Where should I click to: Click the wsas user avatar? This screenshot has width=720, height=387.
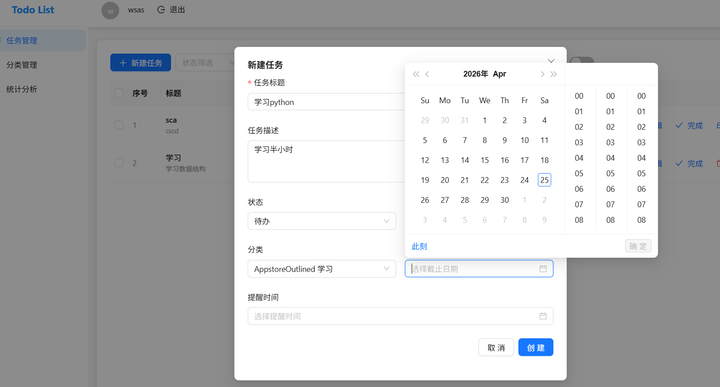(110, 11)
